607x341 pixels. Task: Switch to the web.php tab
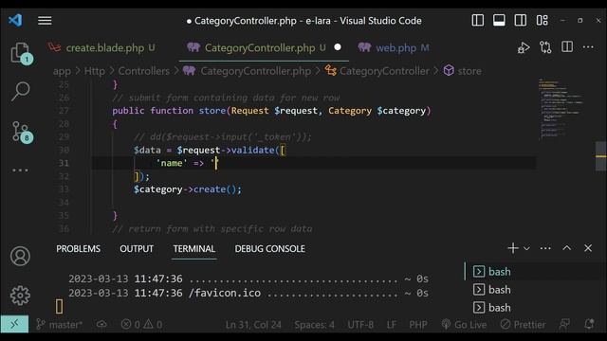pyautogui.click(x=394, y=48)
